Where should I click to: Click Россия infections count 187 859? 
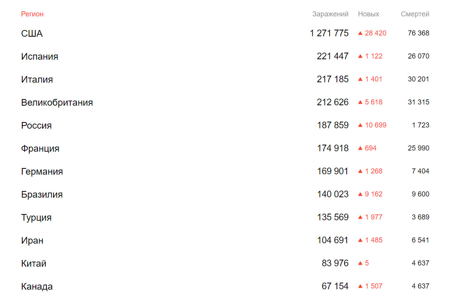pyautogui.click(x=333, y=125)
